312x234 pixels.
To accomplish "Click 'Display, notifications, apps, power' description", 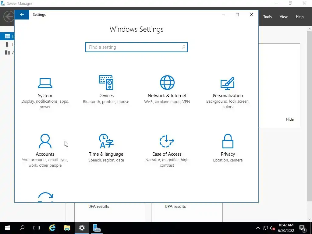I will 45,104.
